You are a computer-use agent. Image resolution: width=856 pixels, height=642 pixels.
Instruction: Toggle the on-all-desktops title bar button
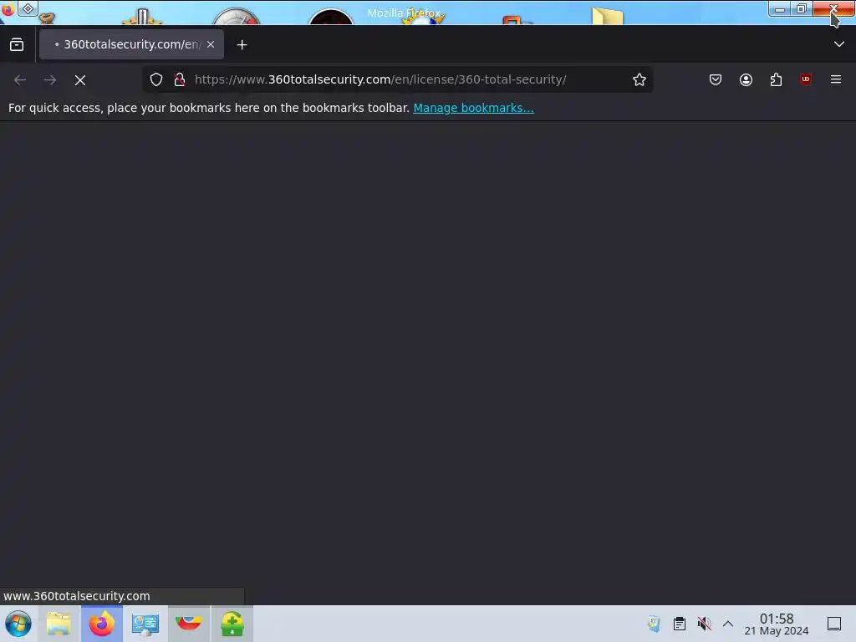coord(28,8)
